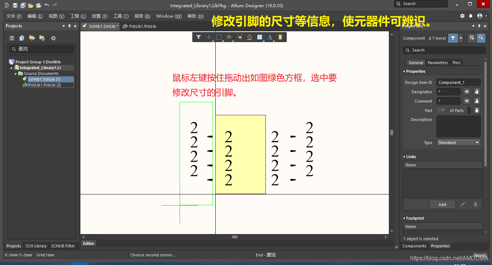Screen dimensions: 492x265
Task: Open the 工具 (T) menu
Action: [x=121, y=16]
